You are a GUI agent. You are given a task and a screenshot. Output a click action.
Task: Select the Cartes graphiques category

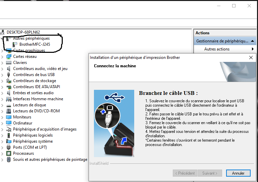tap(29, 50)
